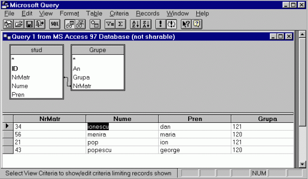
Task: Click the NUM indicator in status bar
Action: pos(259,173)
